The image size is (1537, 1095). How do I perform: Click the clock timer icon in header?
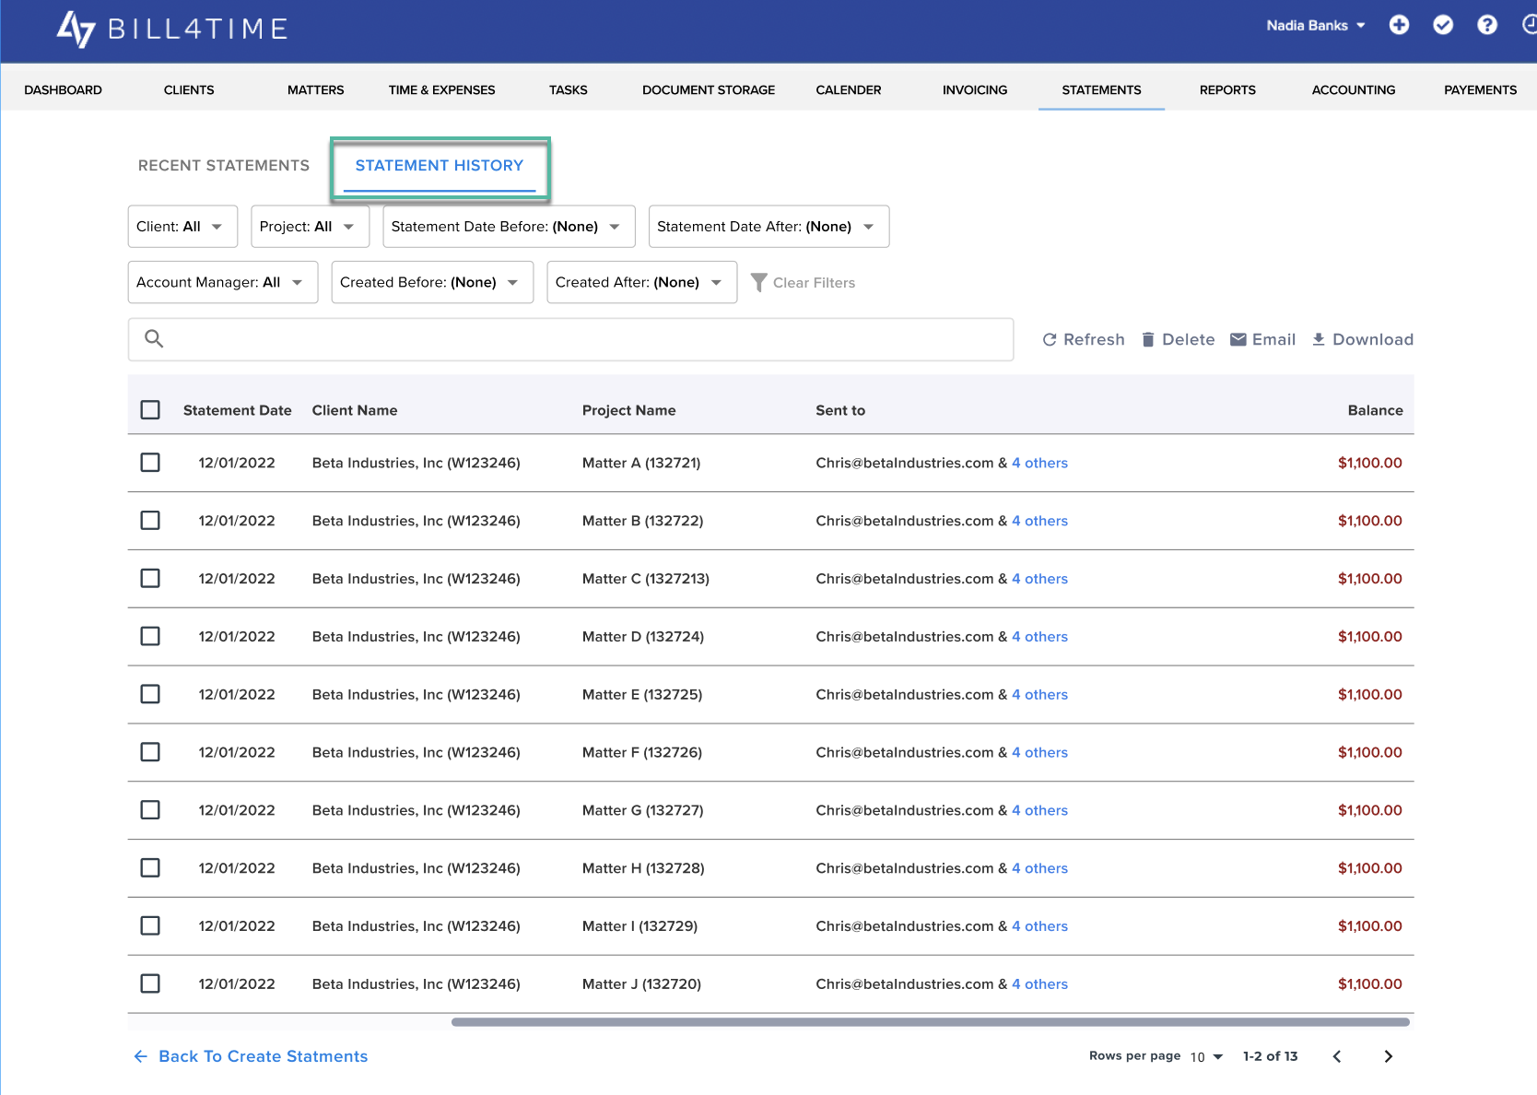(1530, 25)
